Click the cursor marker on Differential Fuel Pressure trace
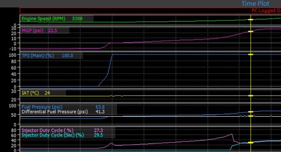 click(x=251, y=116)
